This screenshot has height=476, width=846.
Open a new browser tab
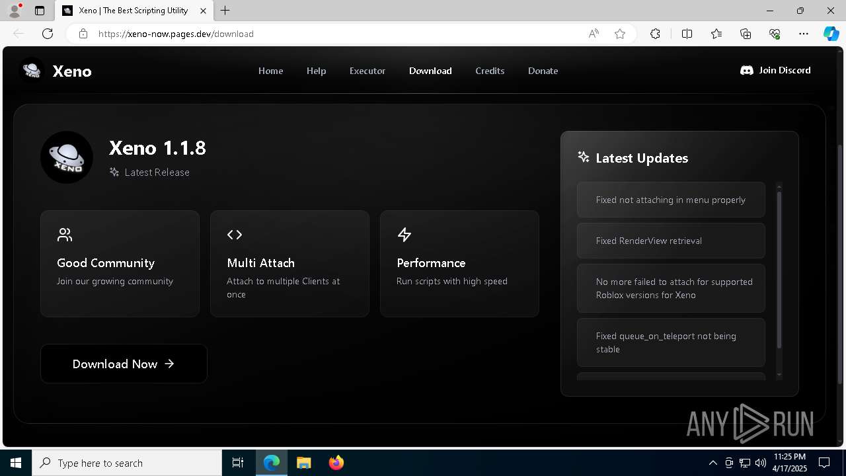(225, 11)
